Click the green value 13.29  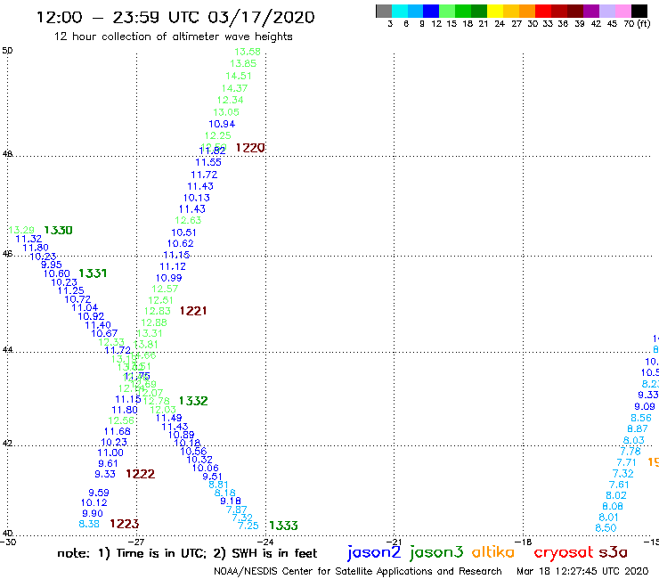(21, 230)
